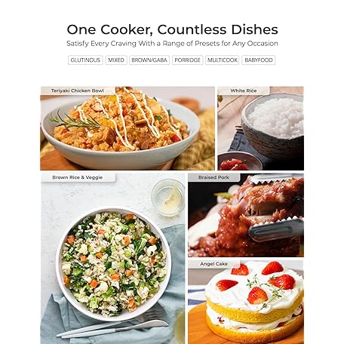Image resolution: width=344 pixels, height=344 pixels.
Task: Click the Braised Pork label
Action: click(x=213, y=177)
